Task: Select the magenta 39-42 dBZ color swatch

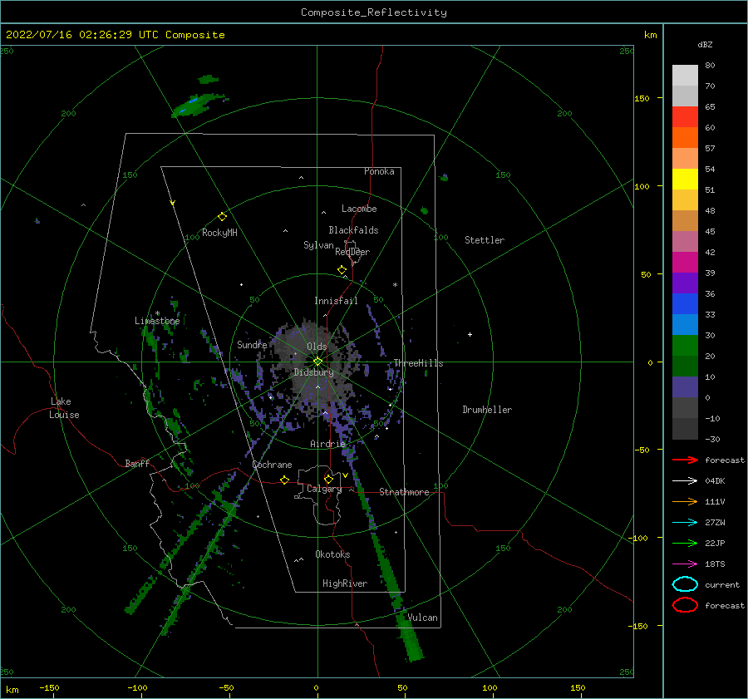Action: [x=685, y=262]
